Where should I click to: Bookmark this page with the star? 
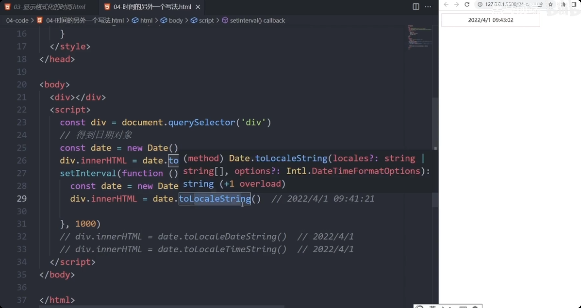(550, 4)
